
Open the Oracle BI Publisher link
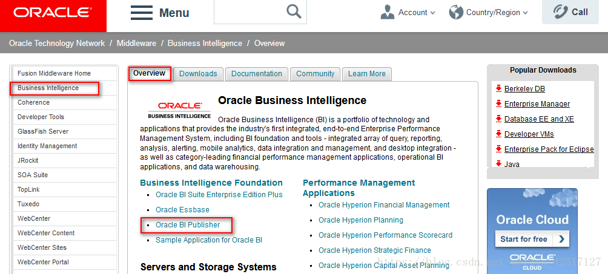[x=188, y=225]
